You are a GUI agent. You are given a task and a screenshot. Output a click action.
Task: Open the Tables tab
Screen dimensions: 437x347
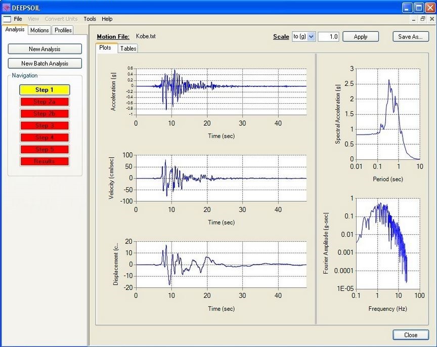(128, 49)
